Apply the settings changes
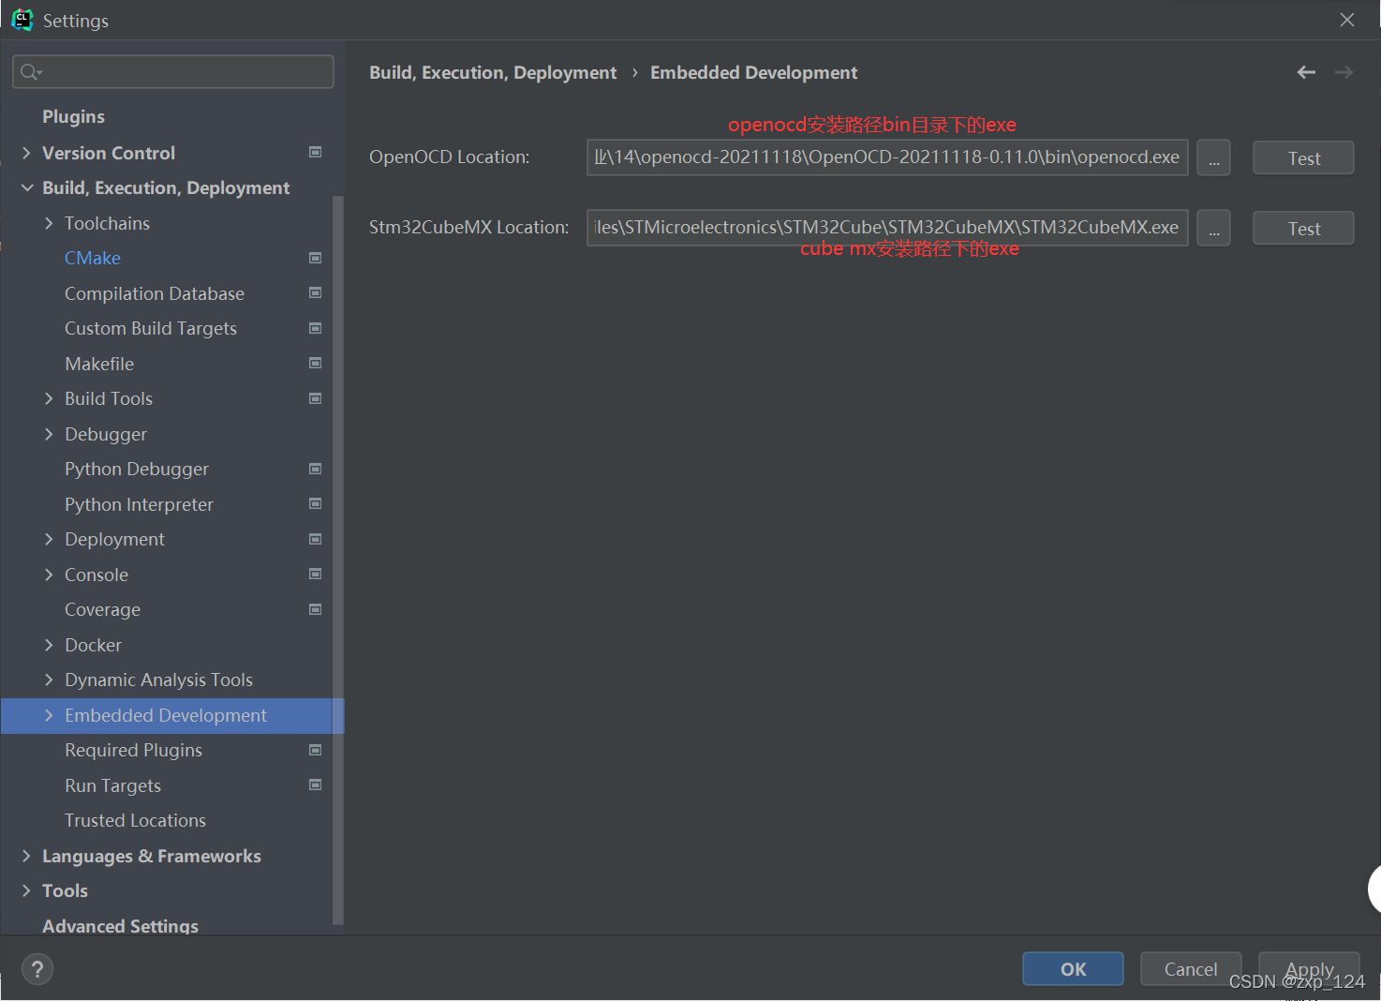The image size is (1381, 1001). 1309,969
